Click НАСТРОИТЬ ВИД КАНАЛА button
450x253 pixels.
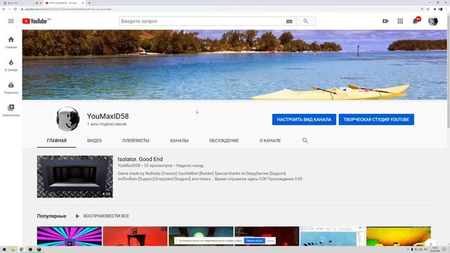point(304,119)
